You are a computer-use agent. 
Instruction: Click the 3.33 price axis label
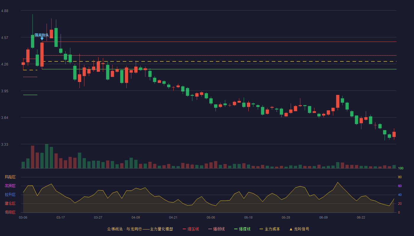point(5,145)
